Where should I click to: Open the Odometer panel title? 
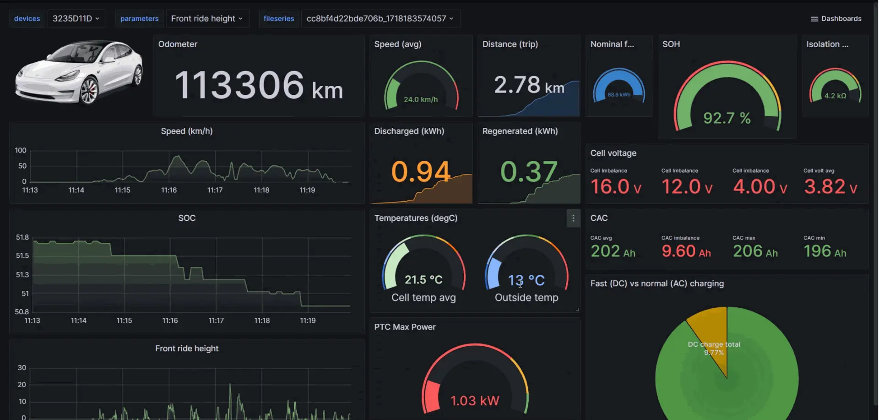coord(178,44)
